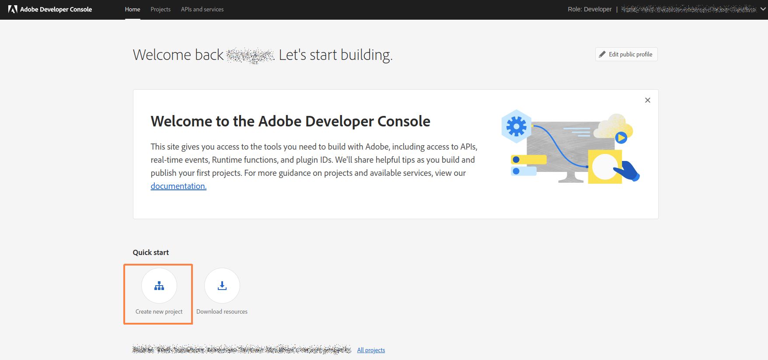Click the Welcome to the Adobe Developer Console heading

[x=290, y=121]
